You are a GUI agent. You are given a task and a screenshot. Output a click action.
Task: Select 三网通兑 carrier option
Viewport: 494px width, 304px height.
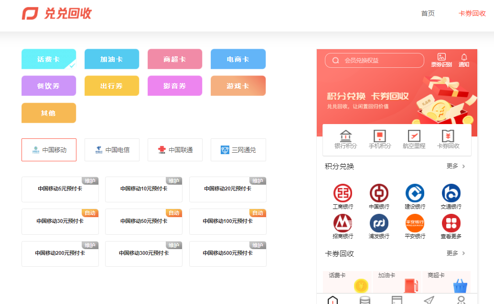tap(238, 150)
